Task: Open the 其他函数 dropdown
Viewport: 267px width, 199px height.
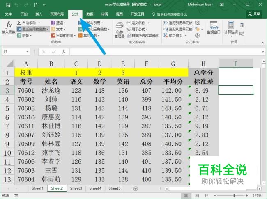Action: click(89, 36)
